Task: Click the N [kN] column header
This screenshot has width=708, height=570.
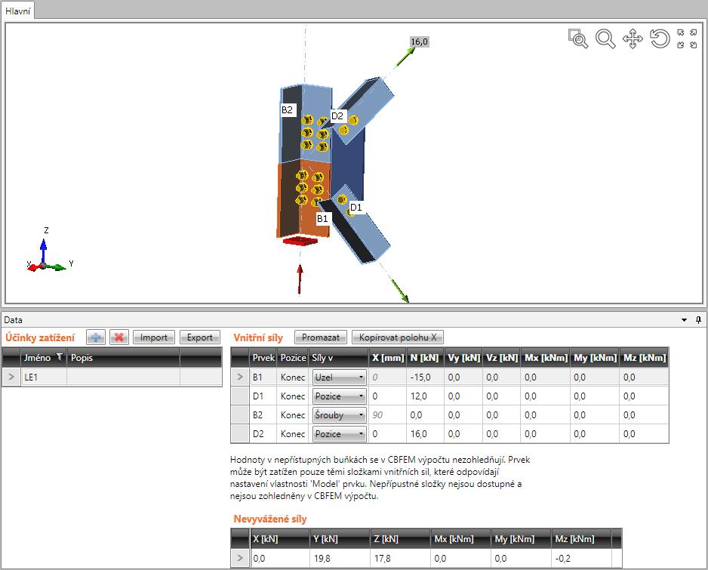Action: (425, 358)
